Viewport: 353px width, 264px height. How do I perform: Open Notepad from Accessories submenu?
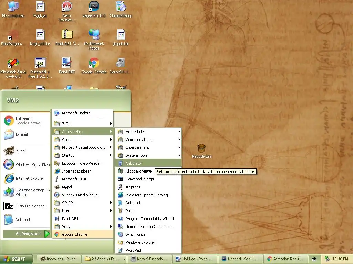(x=148, y=203)
